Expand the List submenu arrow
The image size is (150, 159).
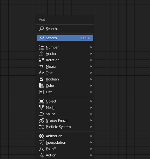(91, 92)
